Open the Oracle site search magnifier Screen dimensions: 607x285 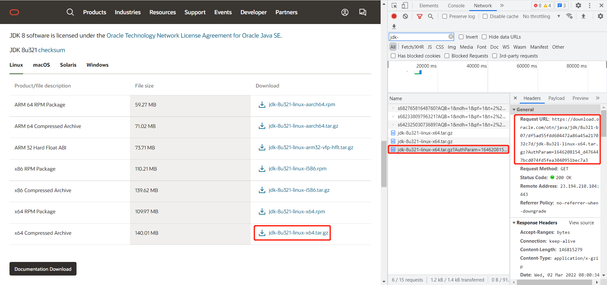tap(70, 12)
